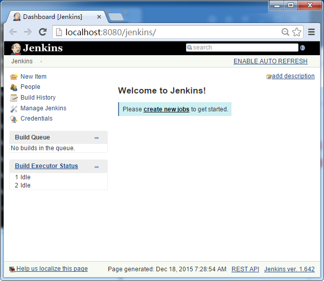
Task: Click the search help question mark icon
Action: point(303,48)
